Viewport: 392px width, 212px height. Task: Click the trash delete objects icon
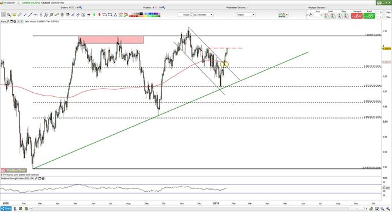point(62,15)
